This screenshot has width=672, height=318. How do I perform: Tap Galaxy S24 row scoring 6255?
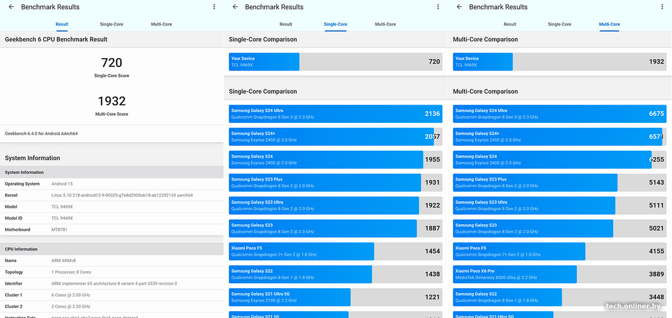pyautogui.click(x=559, y=159)
